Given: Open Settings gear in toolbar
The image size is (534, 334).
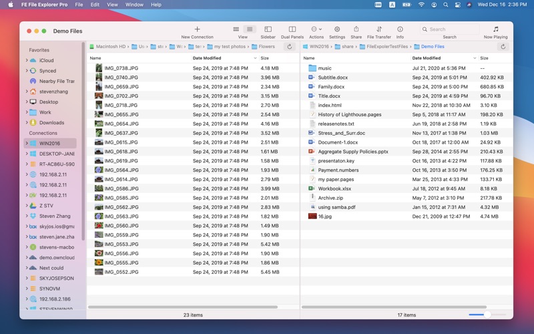Looking at the screenshot, I should 337,29.
